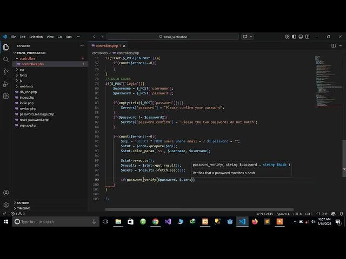Open the Run menu
346x259 pixels.
click(x=69, y=37)
